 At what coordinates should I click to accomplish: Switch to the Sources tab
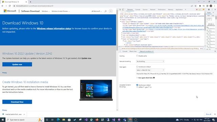click(x=145, y=9)
